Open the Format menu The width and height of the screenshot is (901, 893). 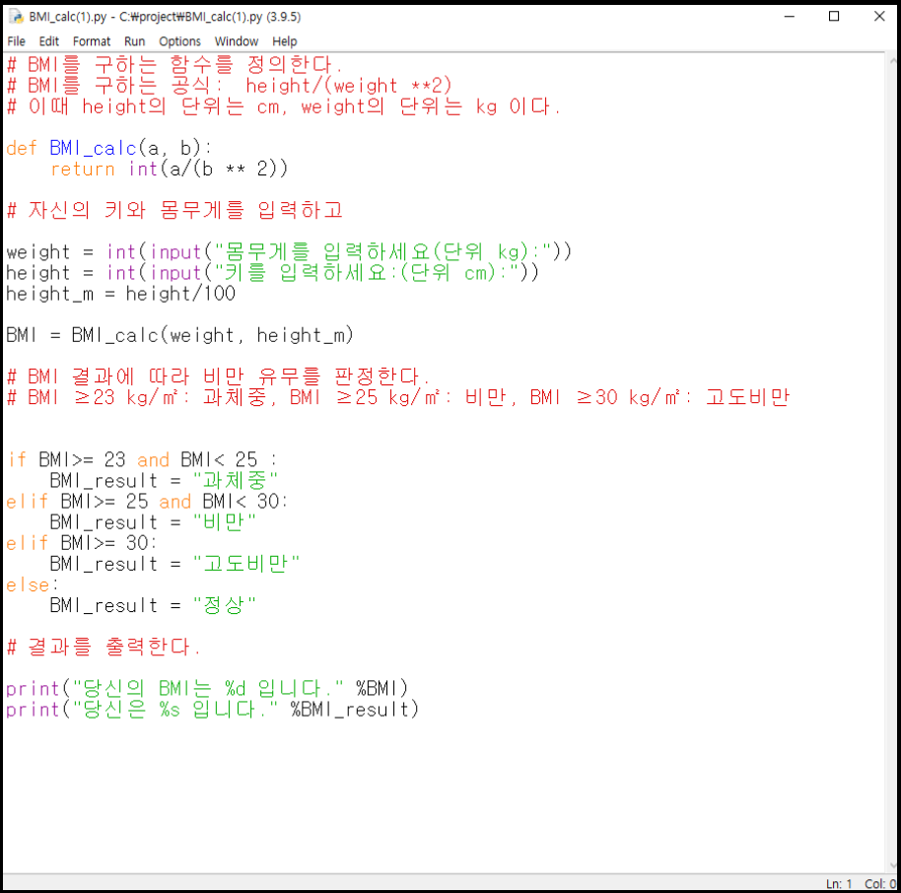coord(92,41)
